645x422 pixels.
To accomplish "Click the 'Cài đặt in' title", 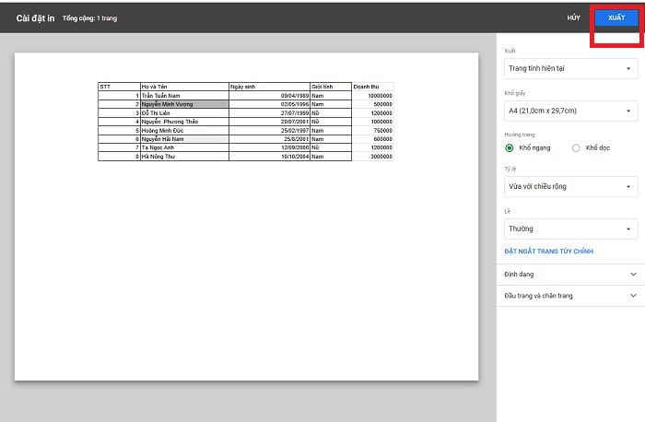I will point(36,18).
